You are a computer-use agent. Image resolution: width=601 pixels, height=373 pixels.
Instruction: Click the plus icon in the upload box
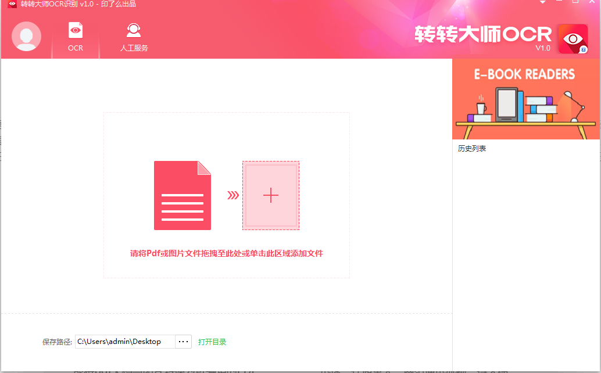[x=271, y=196]
